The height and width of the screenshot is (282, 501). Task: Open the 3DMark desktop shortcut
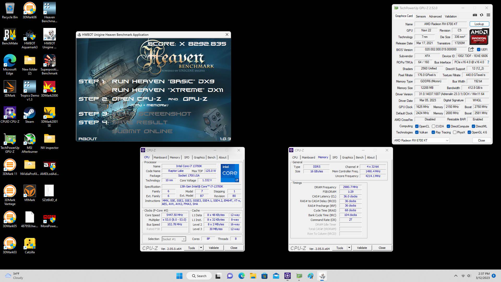[x=10, y=89]
